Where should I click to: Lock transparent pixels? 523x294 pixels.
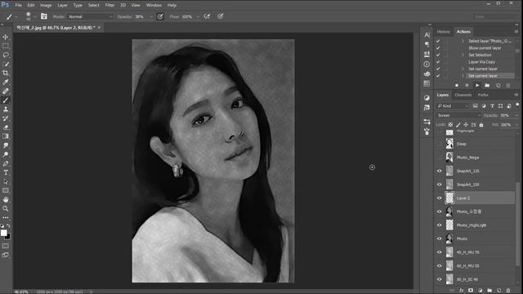(450, 125)
